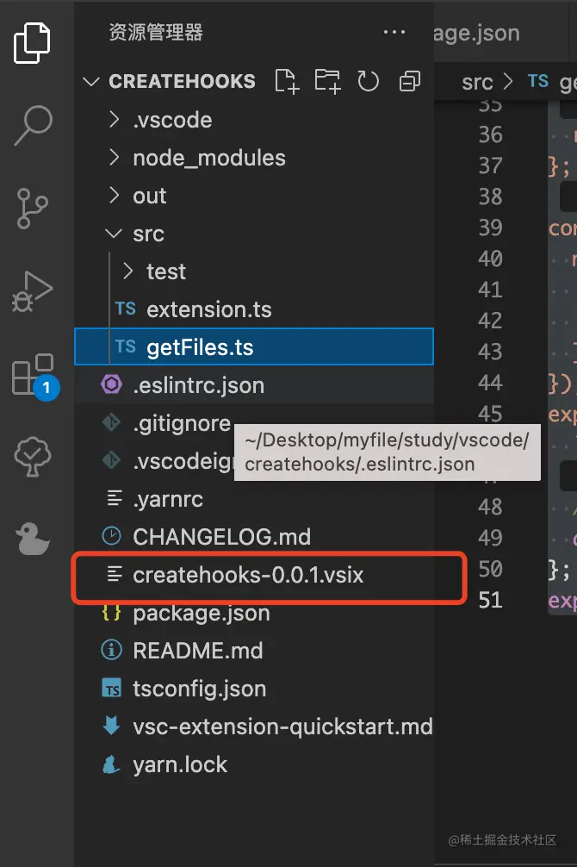The height and width of the screenshot is (867, 577).
Task: Refresh the explorer file tree
Action: [x=369, y=82]
